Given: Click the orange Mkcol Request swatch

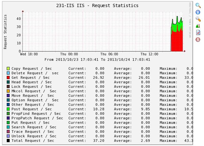Looking at the screenshot, I should [8, 91].
